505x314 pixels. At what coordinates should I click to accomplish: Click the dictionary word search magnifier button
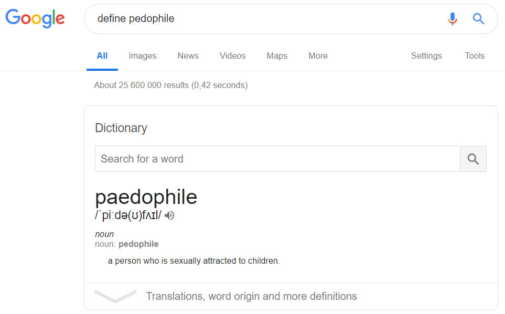tap(473, 159)
